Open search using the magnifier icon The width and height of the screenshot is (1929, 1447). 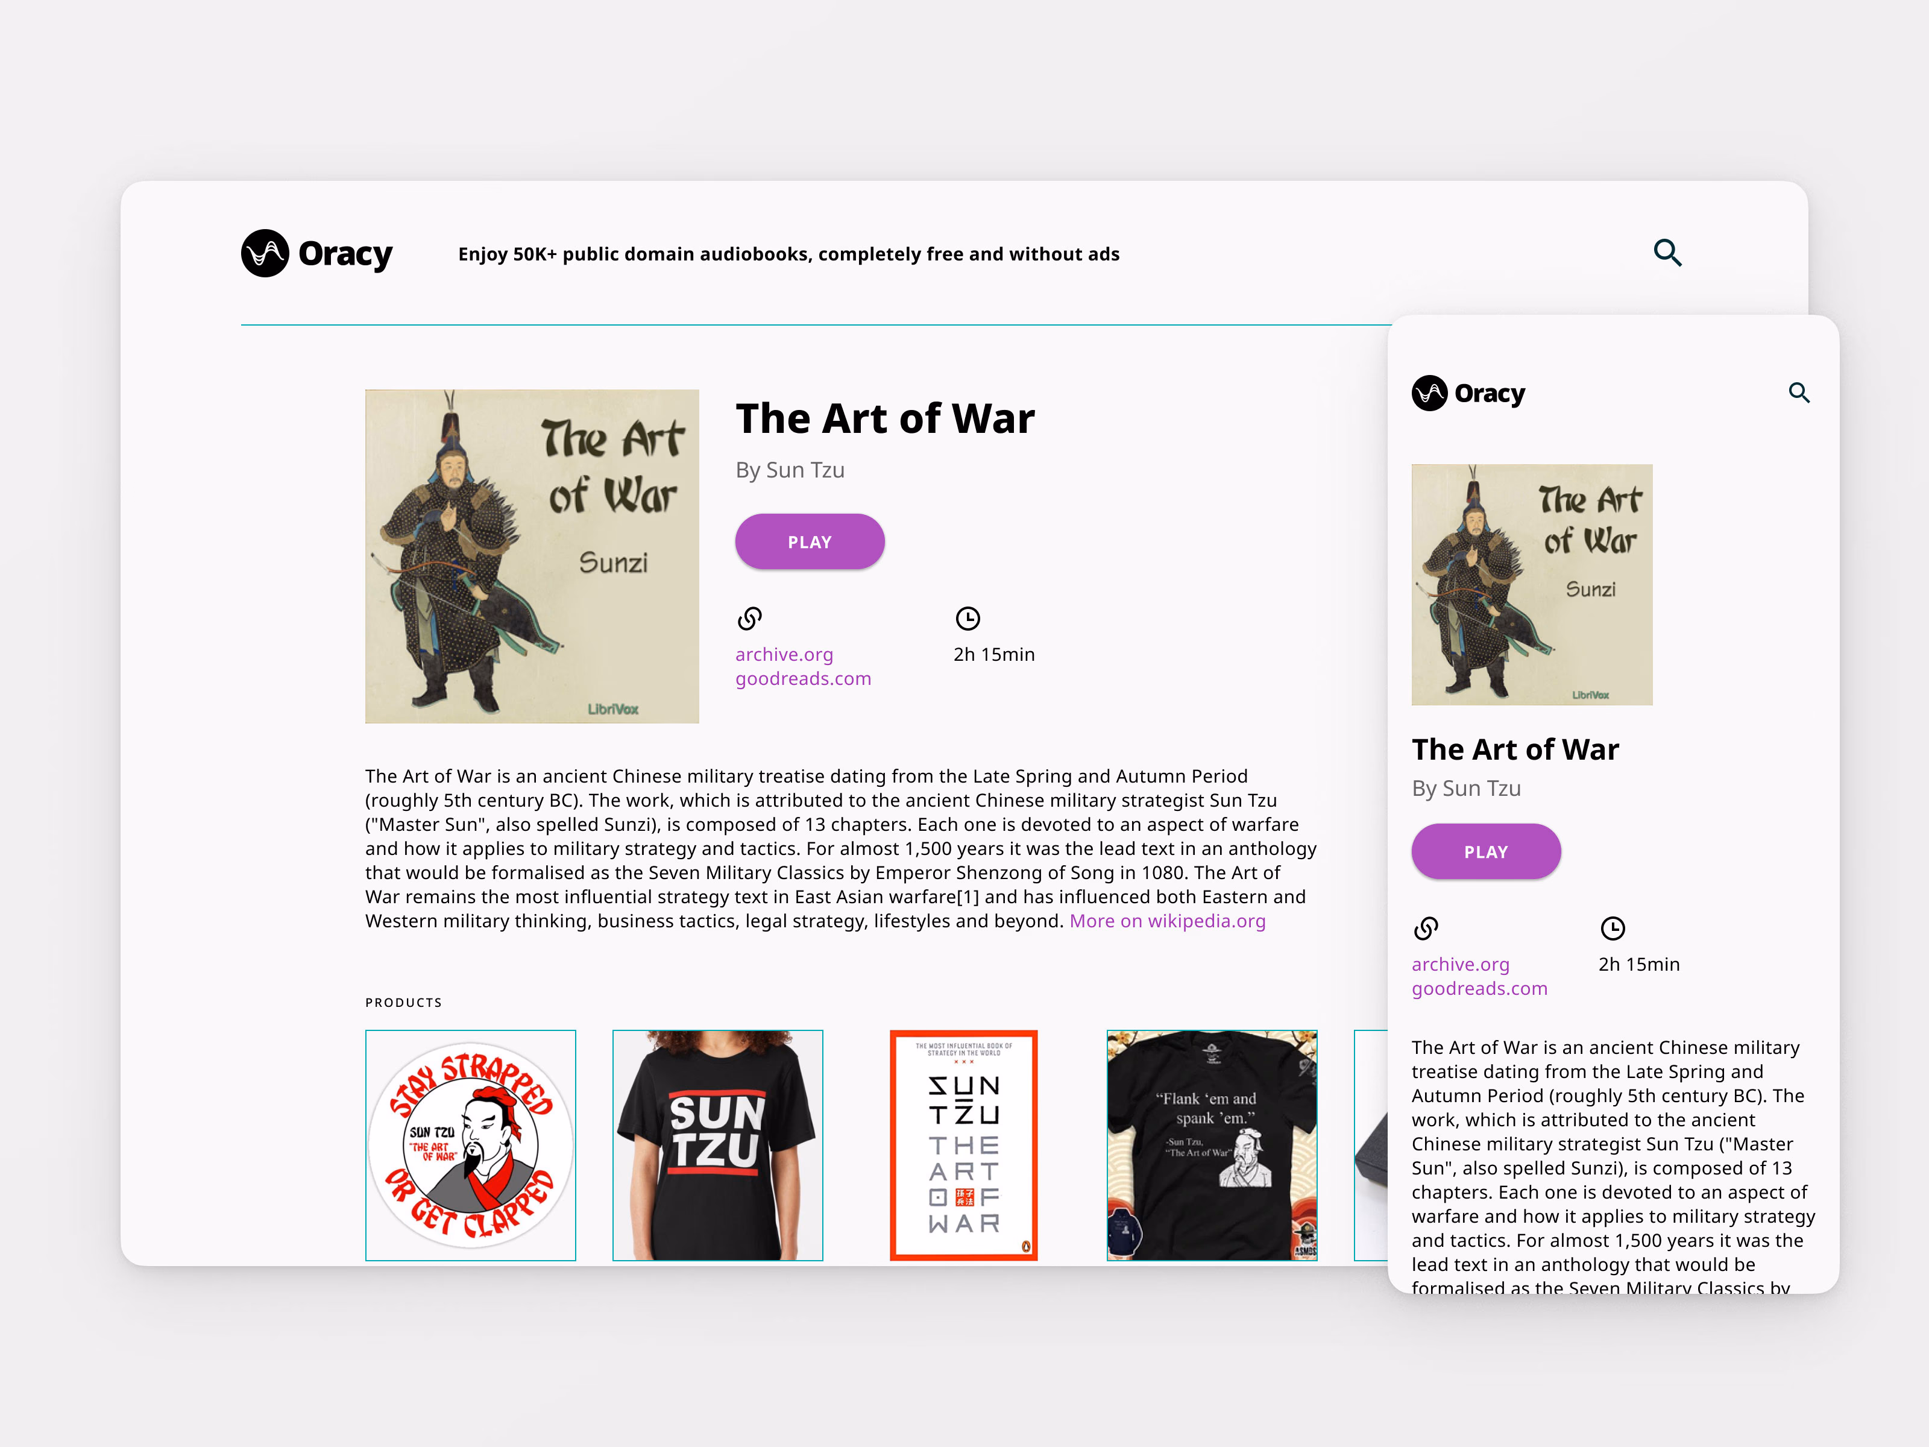1667,253
